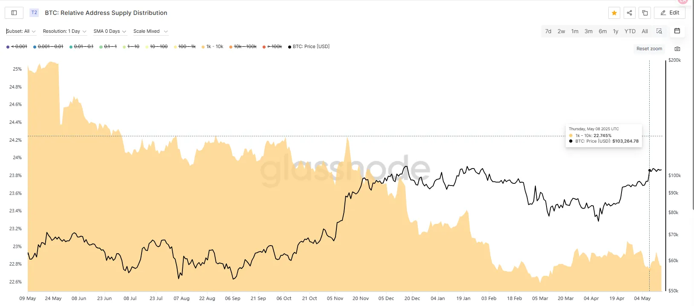Switch to the YTD time range

630,31
